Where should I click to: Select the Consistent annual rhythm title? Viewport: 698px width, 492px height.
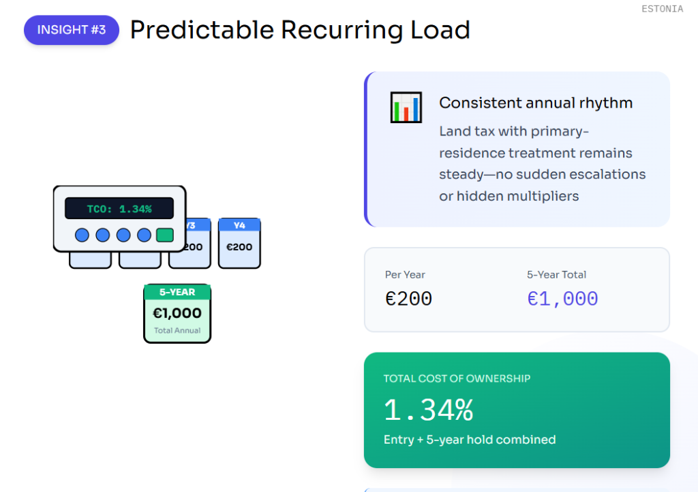536,103
